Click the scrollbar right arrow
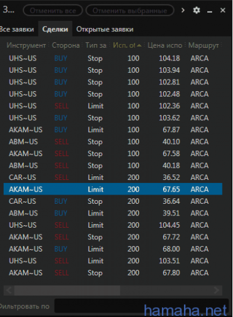The width and height of the screenshot is (233, 317). pos(217,290)
